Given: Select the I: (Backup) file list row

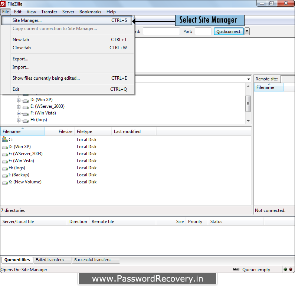Looking at the screenshot, I should pos(126,175).
